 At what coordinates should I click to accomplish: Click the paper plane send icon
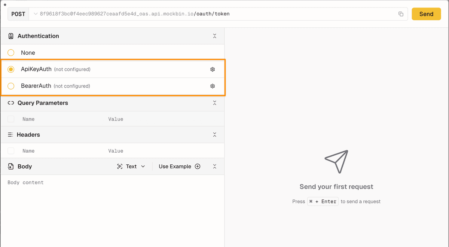click(x=336, y=161)
